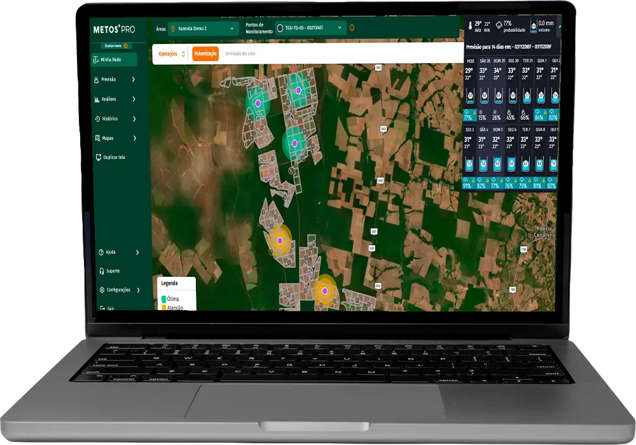Click the rain gauge icon under SÁB 28

484,95
